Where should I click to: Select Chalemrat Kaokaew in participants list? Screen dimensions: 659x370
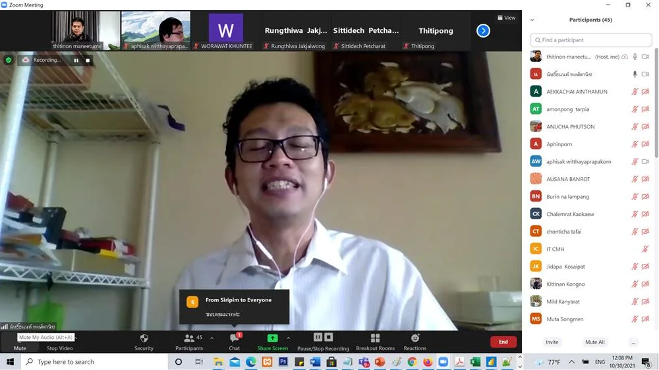590,214
